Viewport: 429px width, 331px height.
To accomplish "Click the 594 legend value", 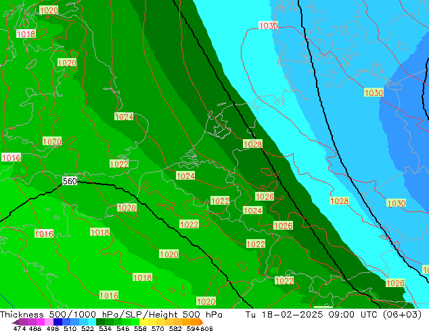I will coord(193,328).
